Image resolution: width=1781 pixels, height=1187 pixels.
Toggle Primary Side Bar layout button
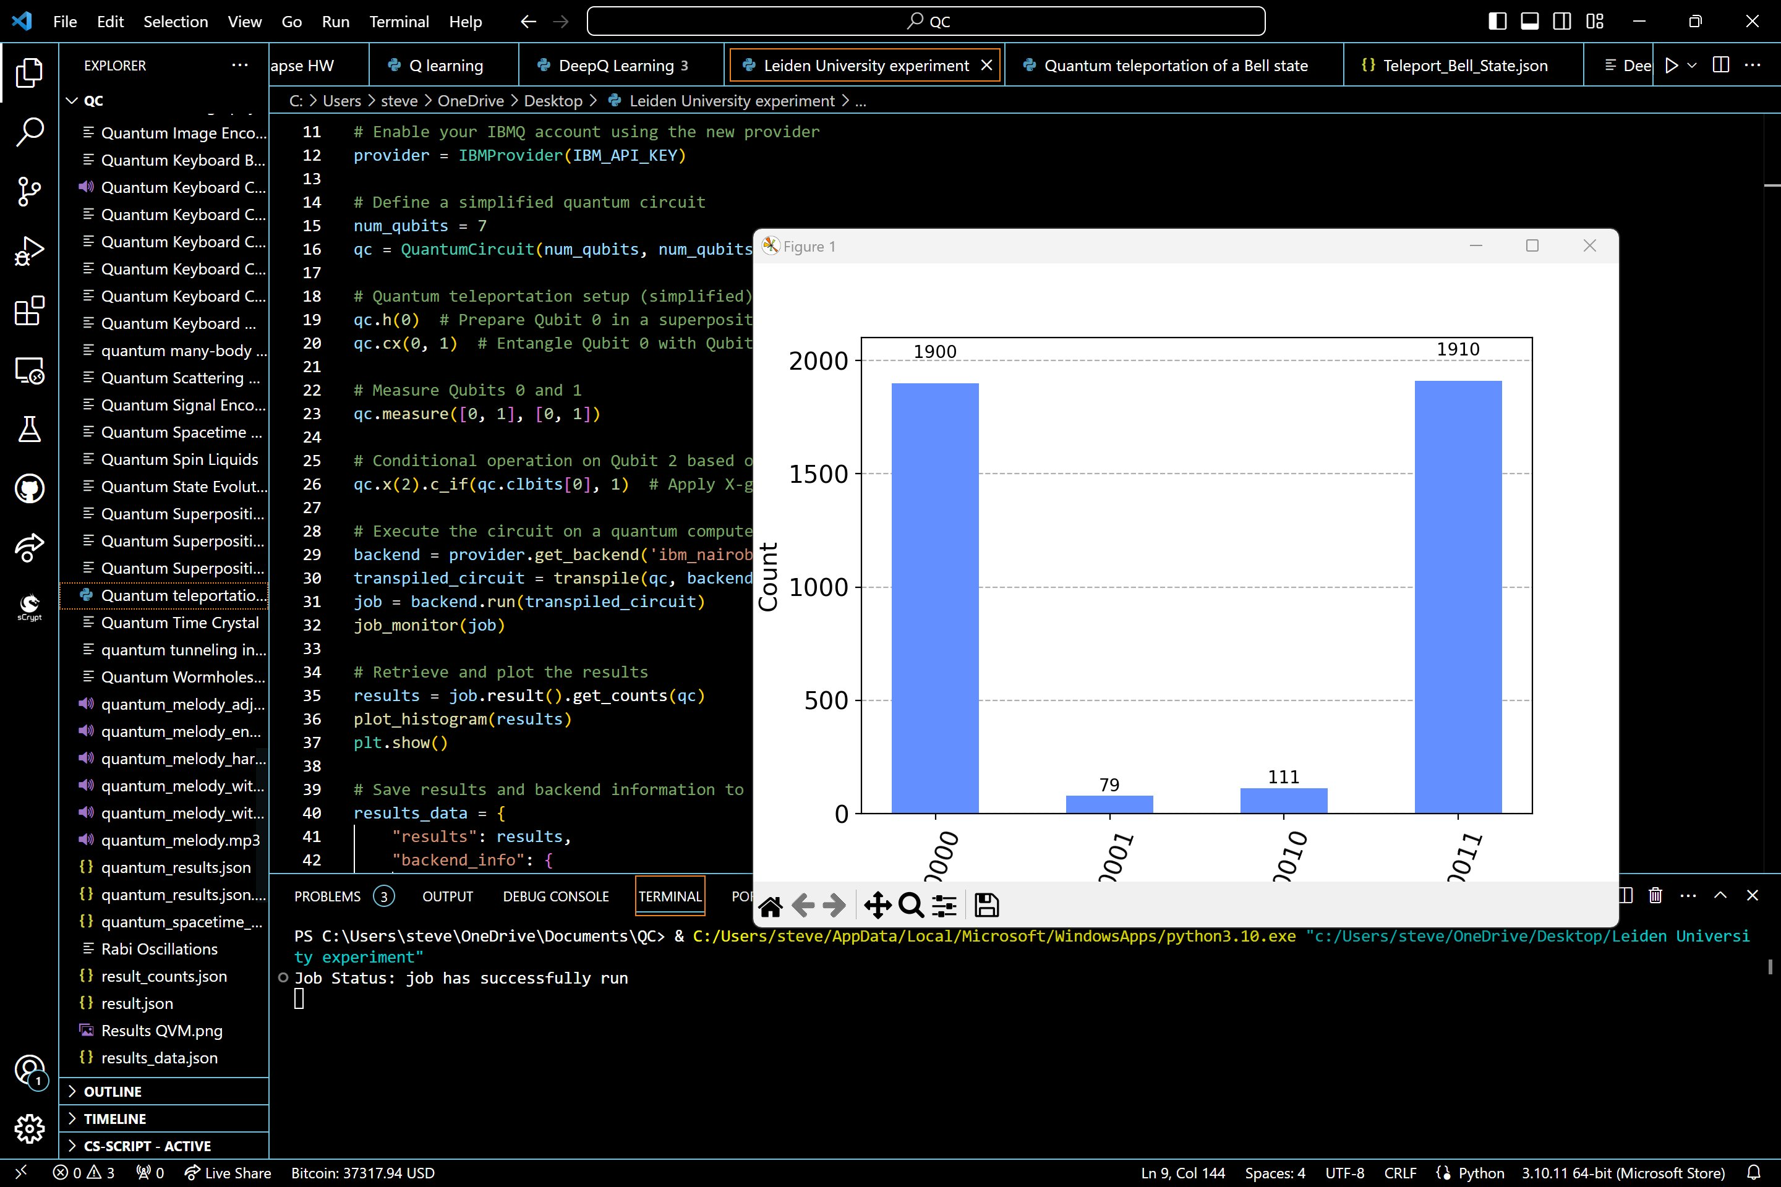(x=1497, y=21)
